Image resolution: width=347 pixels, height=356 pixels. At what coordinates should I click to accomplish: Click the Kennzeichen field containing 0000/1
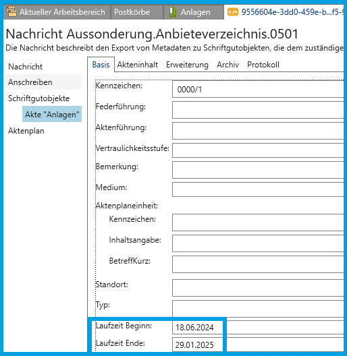coord(258,89)
